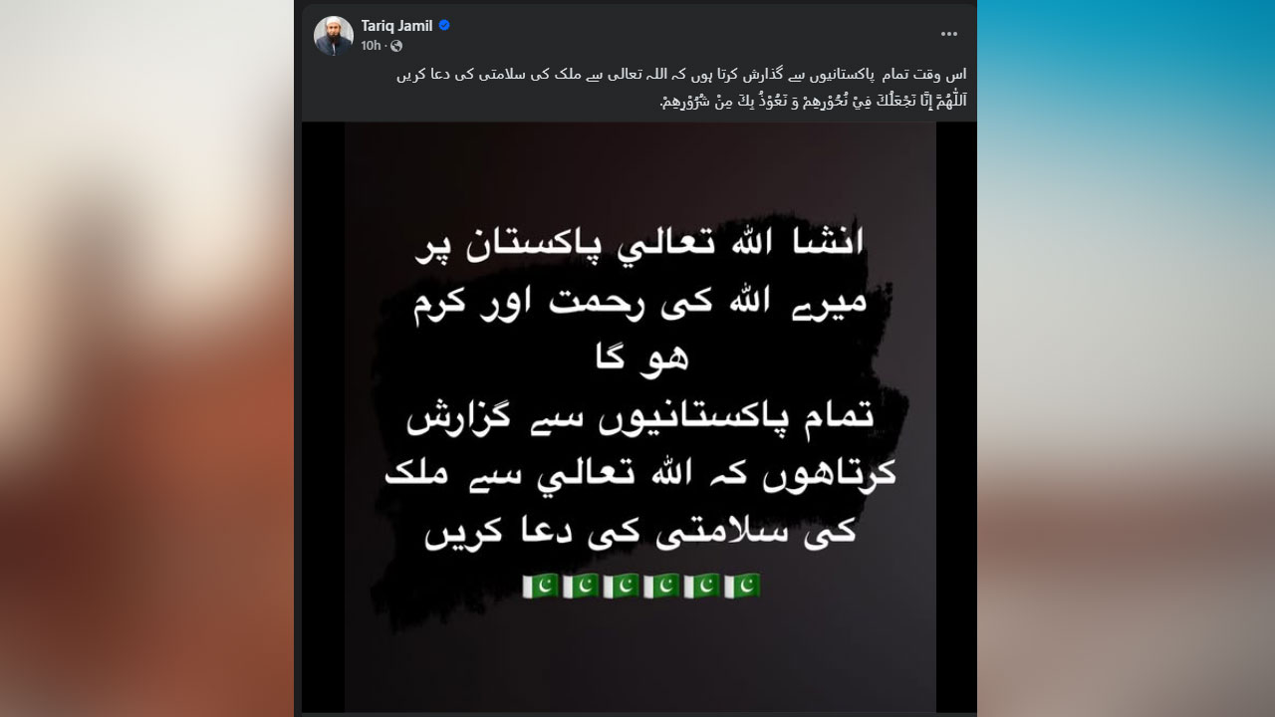This screenshot has width=1275, height=717.
Task: Click the Urdu caption's first line
Action: coord(681,75)
